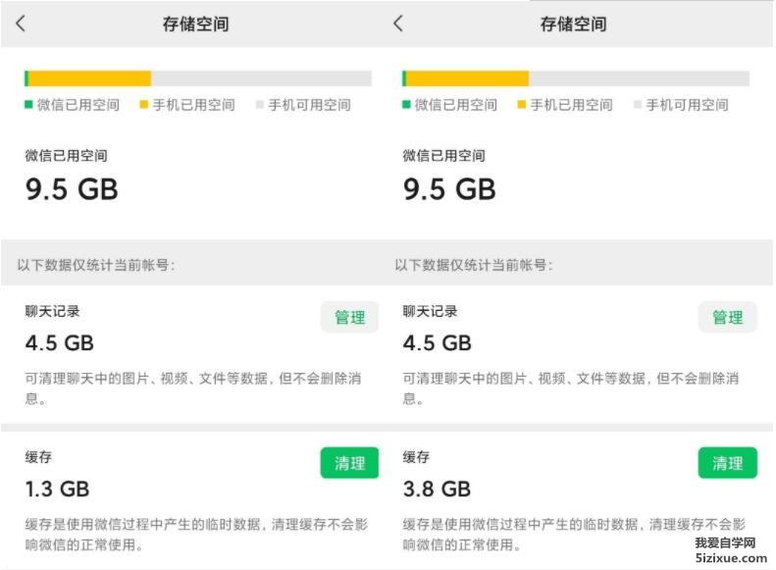This screenshot has width=776, height=570.
Task: Click the 存储空间 title in left screenshot
Action: coord(195,24)
